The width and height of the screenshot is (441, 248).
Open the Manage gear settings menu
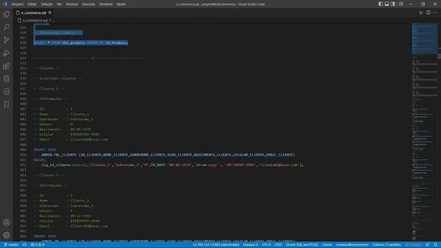click(x=6, y=235)
